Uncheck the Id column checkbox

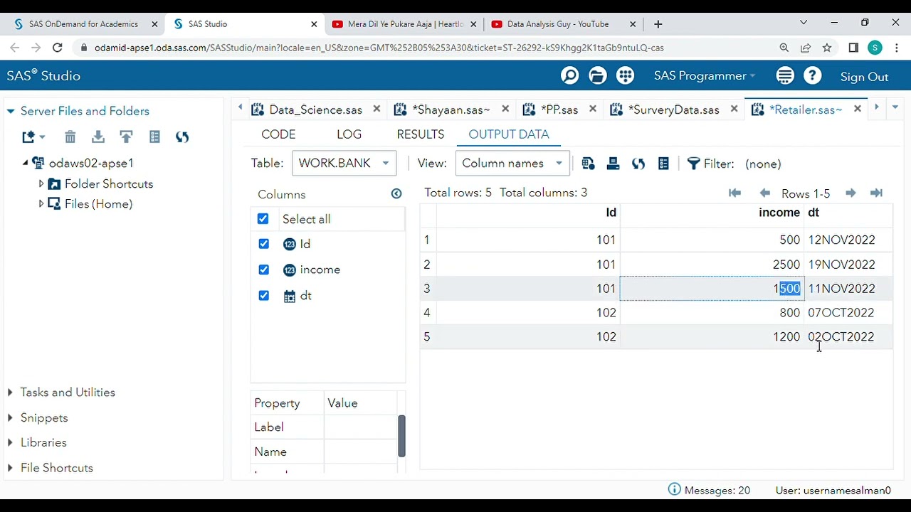pyautogui.click(x=264, y=244)
